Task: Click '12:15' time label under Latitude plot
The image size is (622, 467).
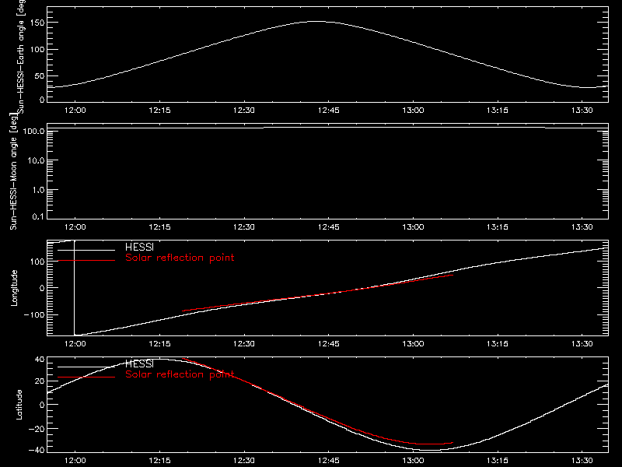Action: point(159,460)
